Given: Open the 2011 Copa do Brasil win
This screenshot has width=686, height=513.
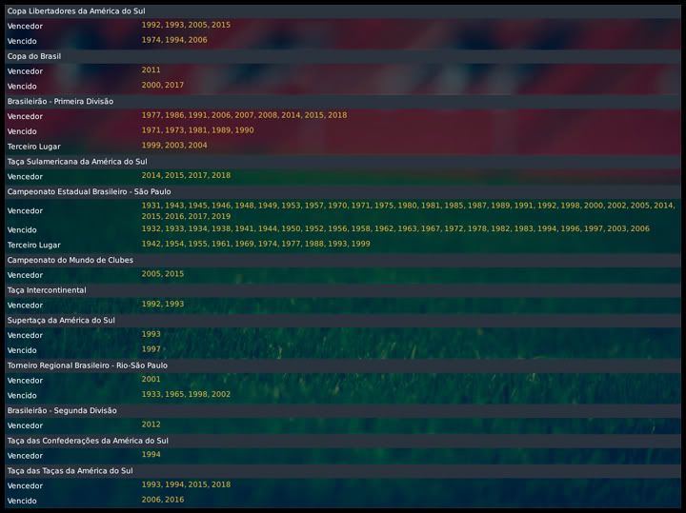Looking at the screenshot, I should (x=151, y=69).
